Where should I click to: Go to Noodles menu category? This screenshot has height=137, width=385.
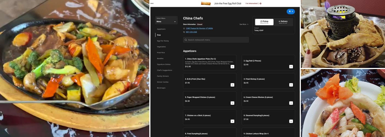(x=160, y=59)
